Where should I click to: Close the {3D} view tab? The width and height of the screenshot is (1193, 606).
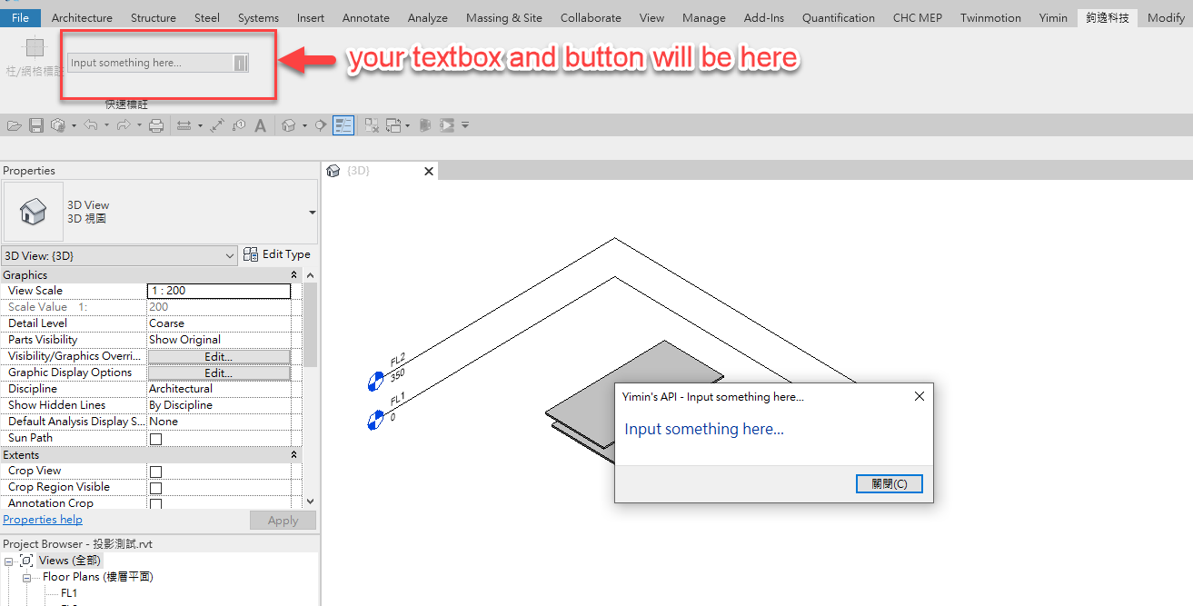coord(429,171)
